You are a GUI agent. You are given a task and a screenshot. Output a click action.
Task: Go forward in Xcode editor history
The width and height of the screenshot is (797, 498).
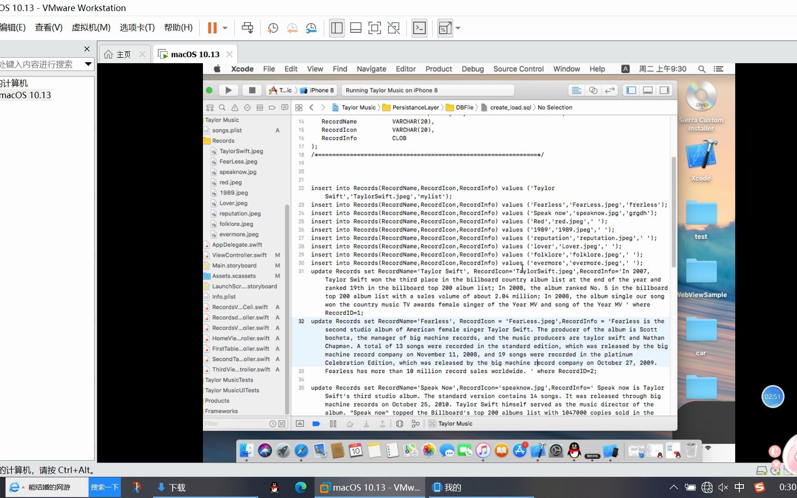[323, 107]
